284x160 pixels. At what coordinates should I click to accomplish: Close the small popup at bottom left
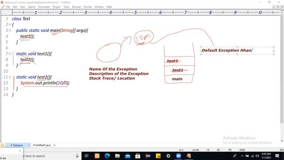point(20,151)
